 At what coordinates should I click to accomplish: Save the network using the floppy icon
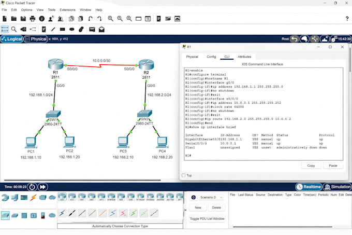tap(23, 19)
